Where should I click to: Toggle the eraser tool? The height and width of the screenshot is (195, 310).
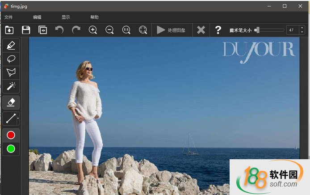click(11, 102)
